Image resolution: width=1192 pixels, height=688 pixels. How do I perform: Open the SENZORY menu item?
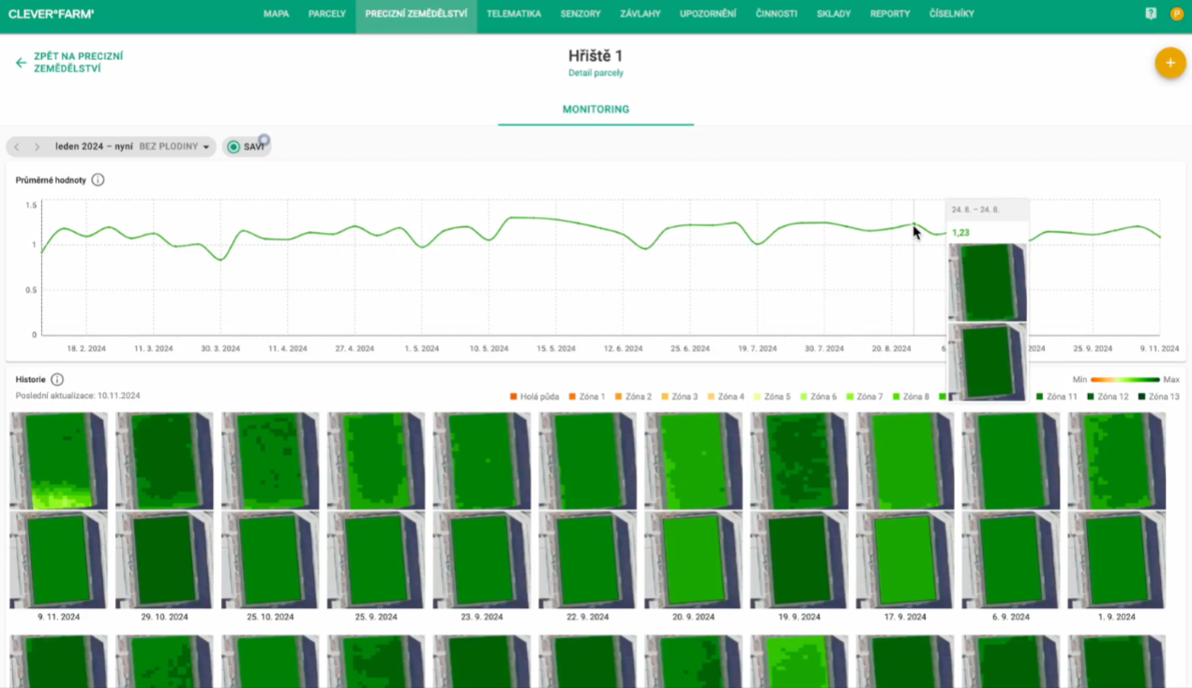click(x=581, y=14)
